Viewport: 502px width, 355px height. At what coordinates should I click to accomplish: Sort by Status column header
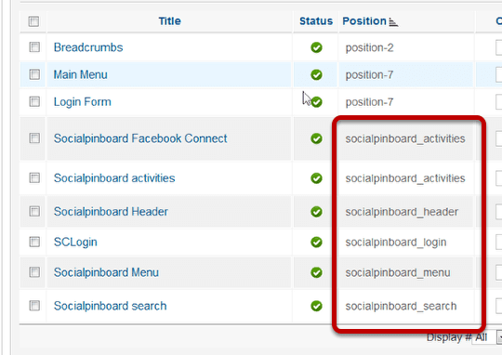click(x=316, y=21)
